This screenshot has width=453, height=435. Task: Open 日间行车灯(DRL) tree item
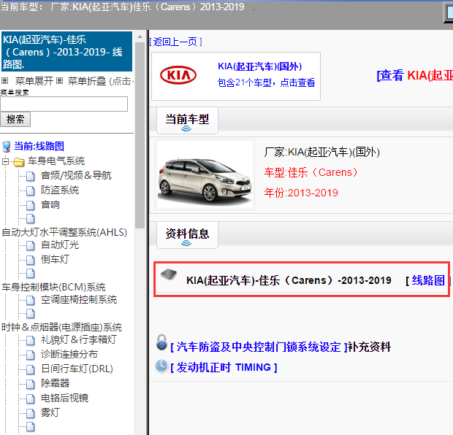77,369
